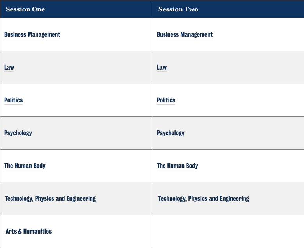Click blank space right of Session One Psychology link
This screenshot has width=304, height=248.
pyautogui.click(x=90, y=133)
